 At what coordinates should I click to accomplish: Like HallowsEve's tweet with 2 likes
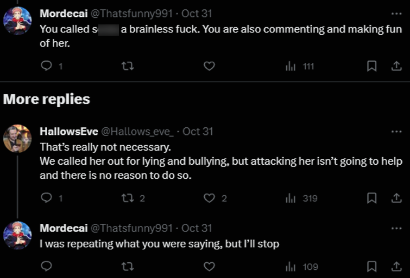pos(209,198)
